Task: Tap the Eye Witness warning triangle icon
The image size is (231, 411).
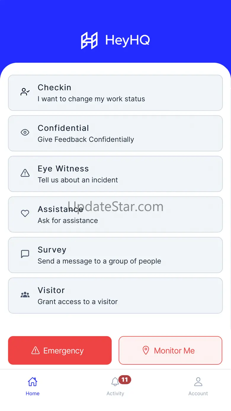Action: pyautogui.click(x=25, y=173)
